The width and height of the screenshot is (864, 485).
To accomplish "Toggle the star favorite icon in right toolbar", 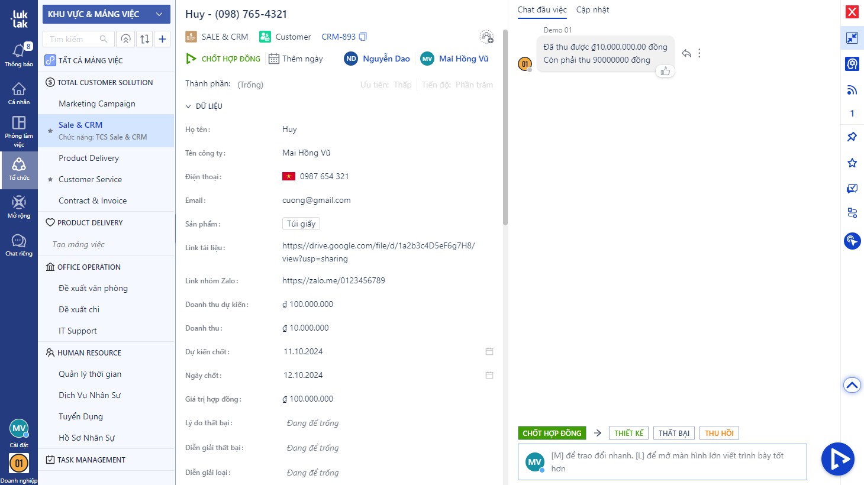I will click(852, 163).
